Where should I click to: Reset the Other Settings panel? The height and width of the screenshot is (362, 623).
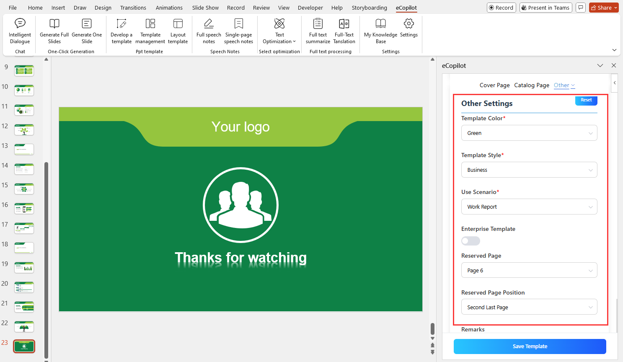(586, 101)
